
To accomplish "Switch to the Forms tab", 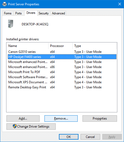I will pyautogui.click(x=8, y=13).
